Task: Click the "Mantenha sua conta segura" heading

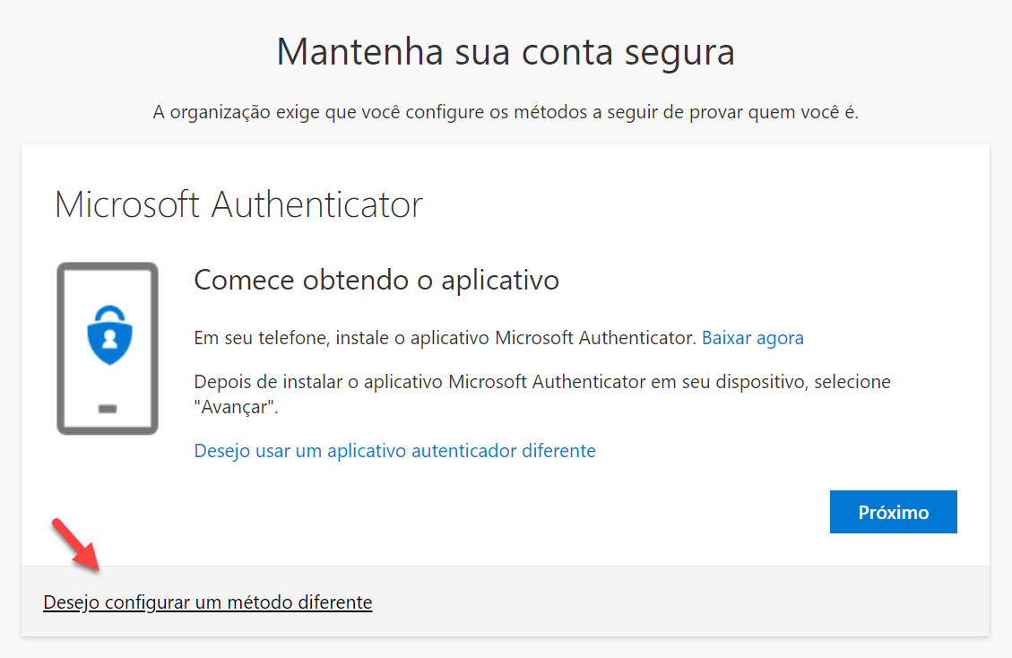Action: (x=506, y=52)
